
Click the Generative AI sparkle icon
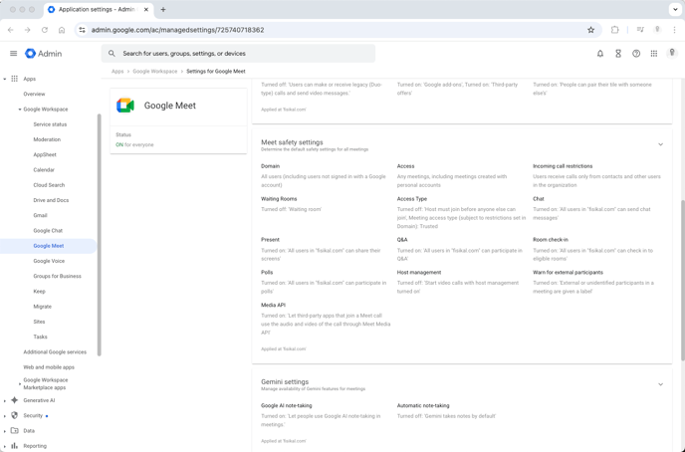pos(14,400)
